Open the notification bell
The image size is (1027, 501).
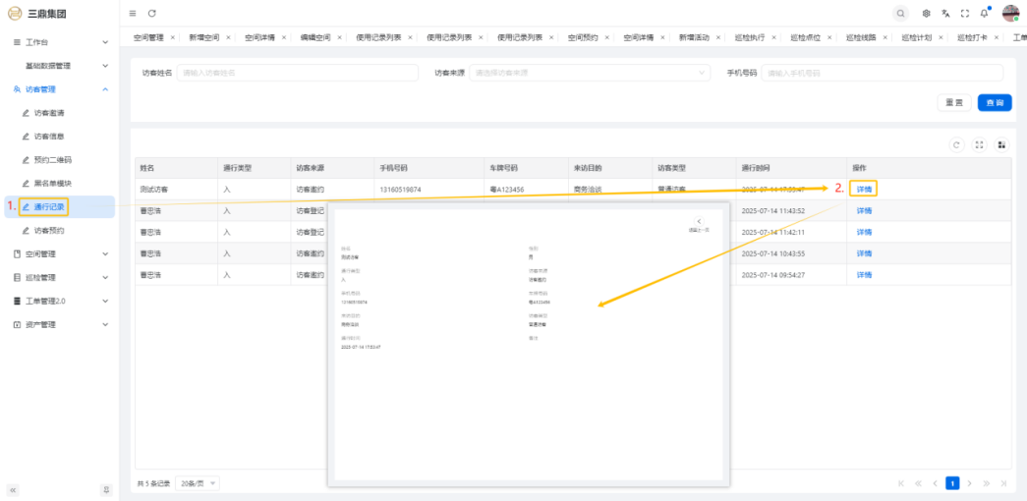tap(984, 13)
